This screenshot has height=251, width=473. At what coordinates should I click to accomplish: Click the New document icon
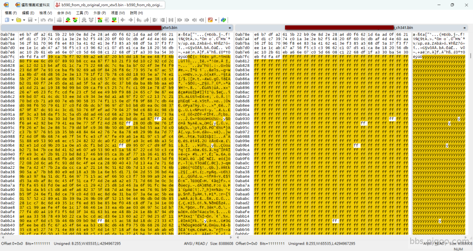tap(7, 20)
